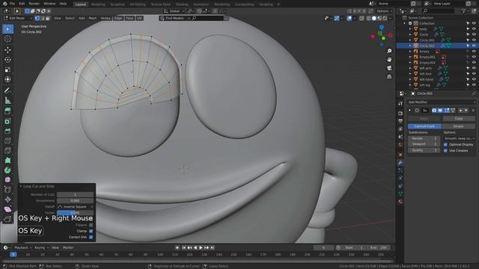Jump to the timeline start frame
This screenshot has width=479, height=269.
(184, 247)
